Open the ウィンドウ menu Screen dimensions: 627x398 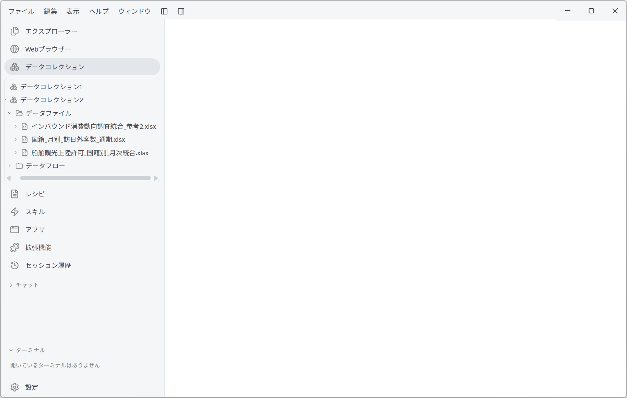(x=134, y=11)
